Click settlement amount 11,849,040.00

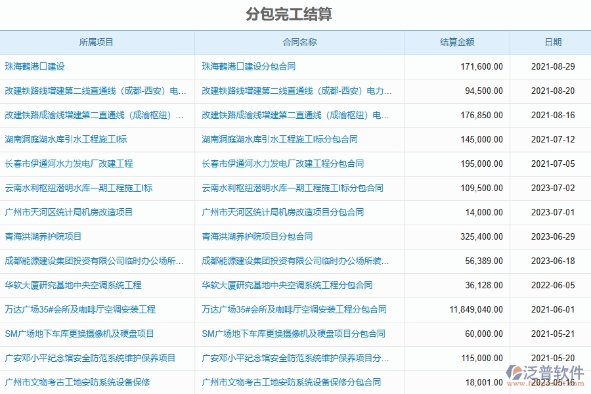(478, 309)
